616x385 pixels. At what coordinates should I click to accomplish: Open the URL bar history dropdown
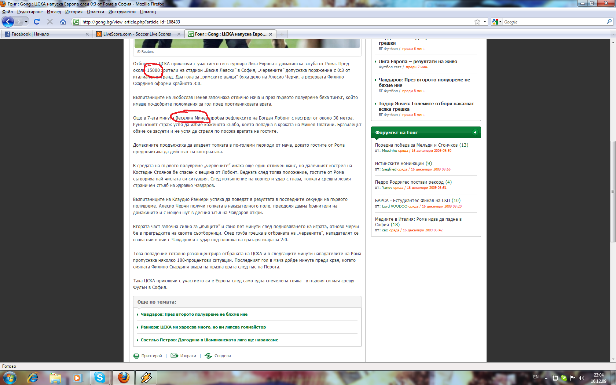coord(485,22)
